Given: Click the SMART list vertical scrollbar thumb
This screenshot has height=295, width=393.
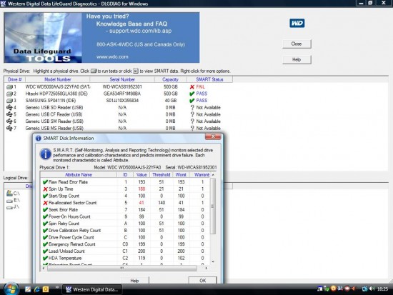Looking at the screenshot, I should click(213, 206).
